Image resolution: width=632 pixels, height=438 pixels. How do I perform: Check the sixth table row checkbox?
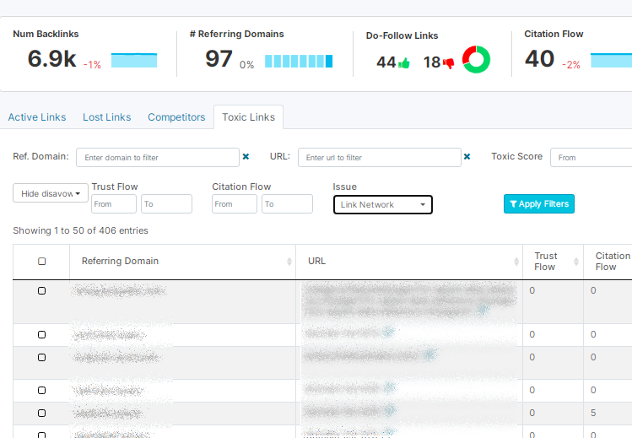(42, 435)
